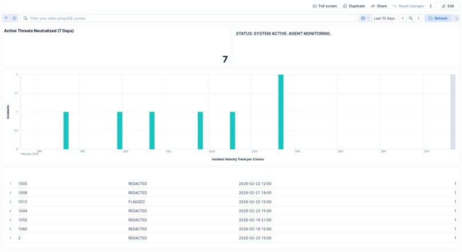The height and width of the screenshot is (252, 462).
Task: Edit the dashboard
Action: [x=448, y=6]
